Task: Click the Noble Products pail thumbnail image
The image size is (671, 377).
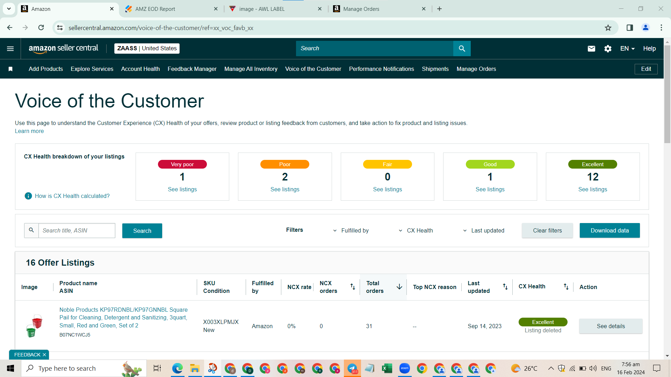Action: (x=34, y=326)
